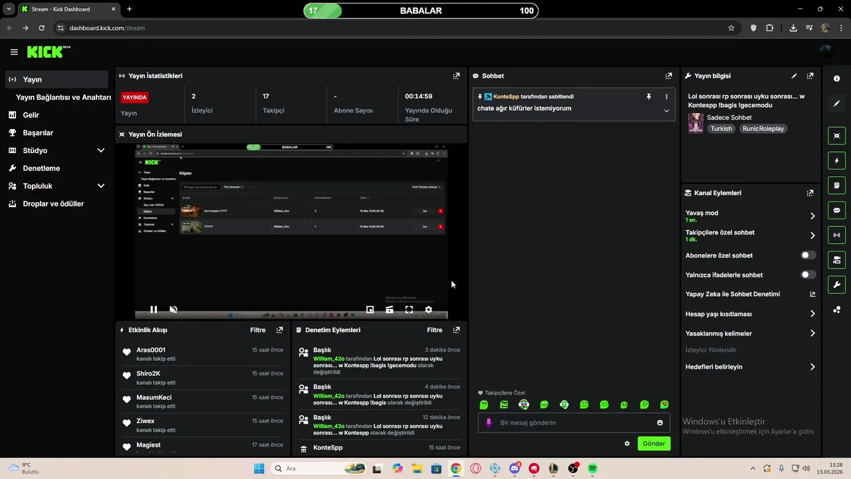Open Yapay Zeka ile Sohbet Denetimi external link
851x479 pixels.
click(x=812, y=294)
